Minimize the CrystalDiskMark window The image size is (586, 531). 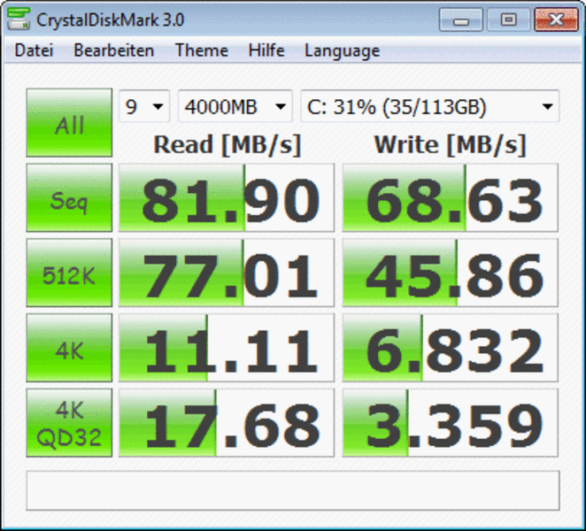pyautogui.click(x=461, y=19)
